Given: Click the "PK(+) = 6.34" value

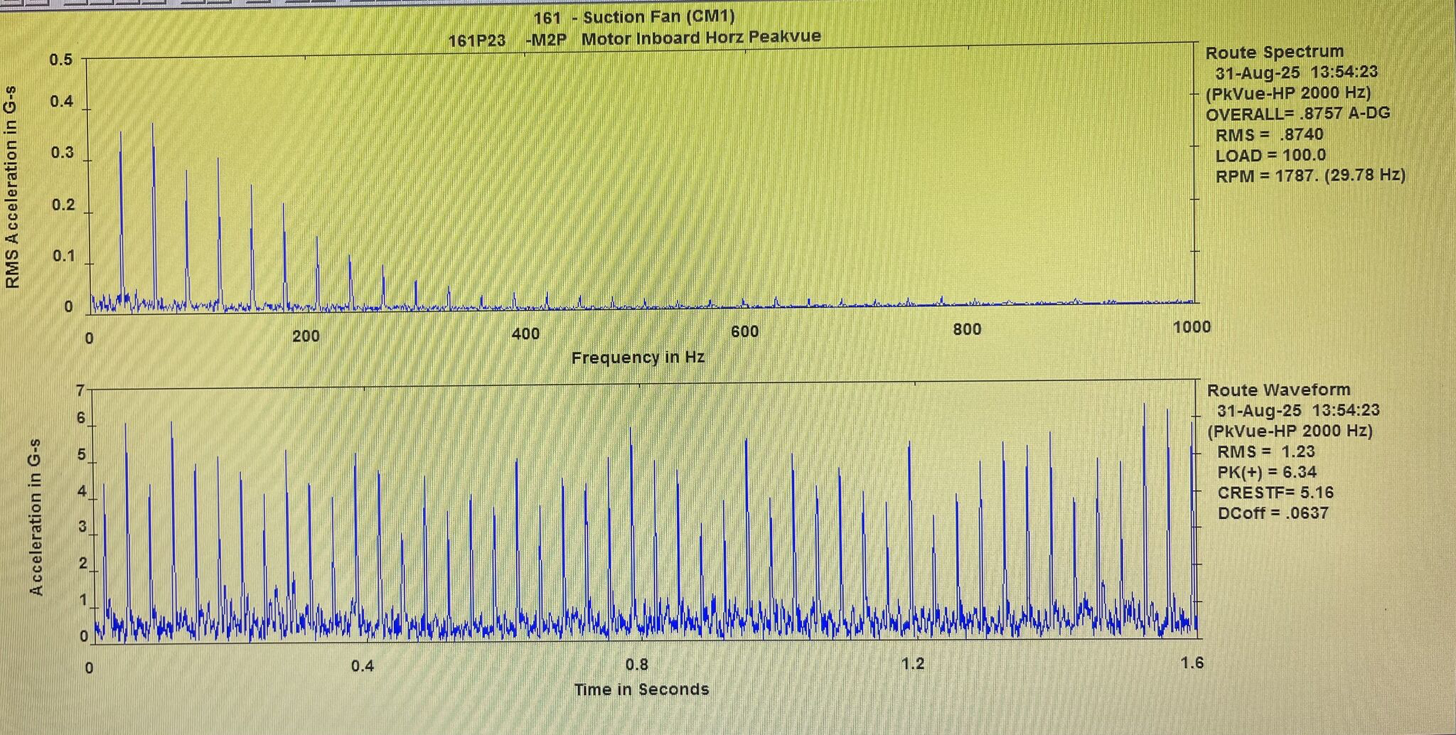Looking at the screenshot, I should (x=1267, y=472).
